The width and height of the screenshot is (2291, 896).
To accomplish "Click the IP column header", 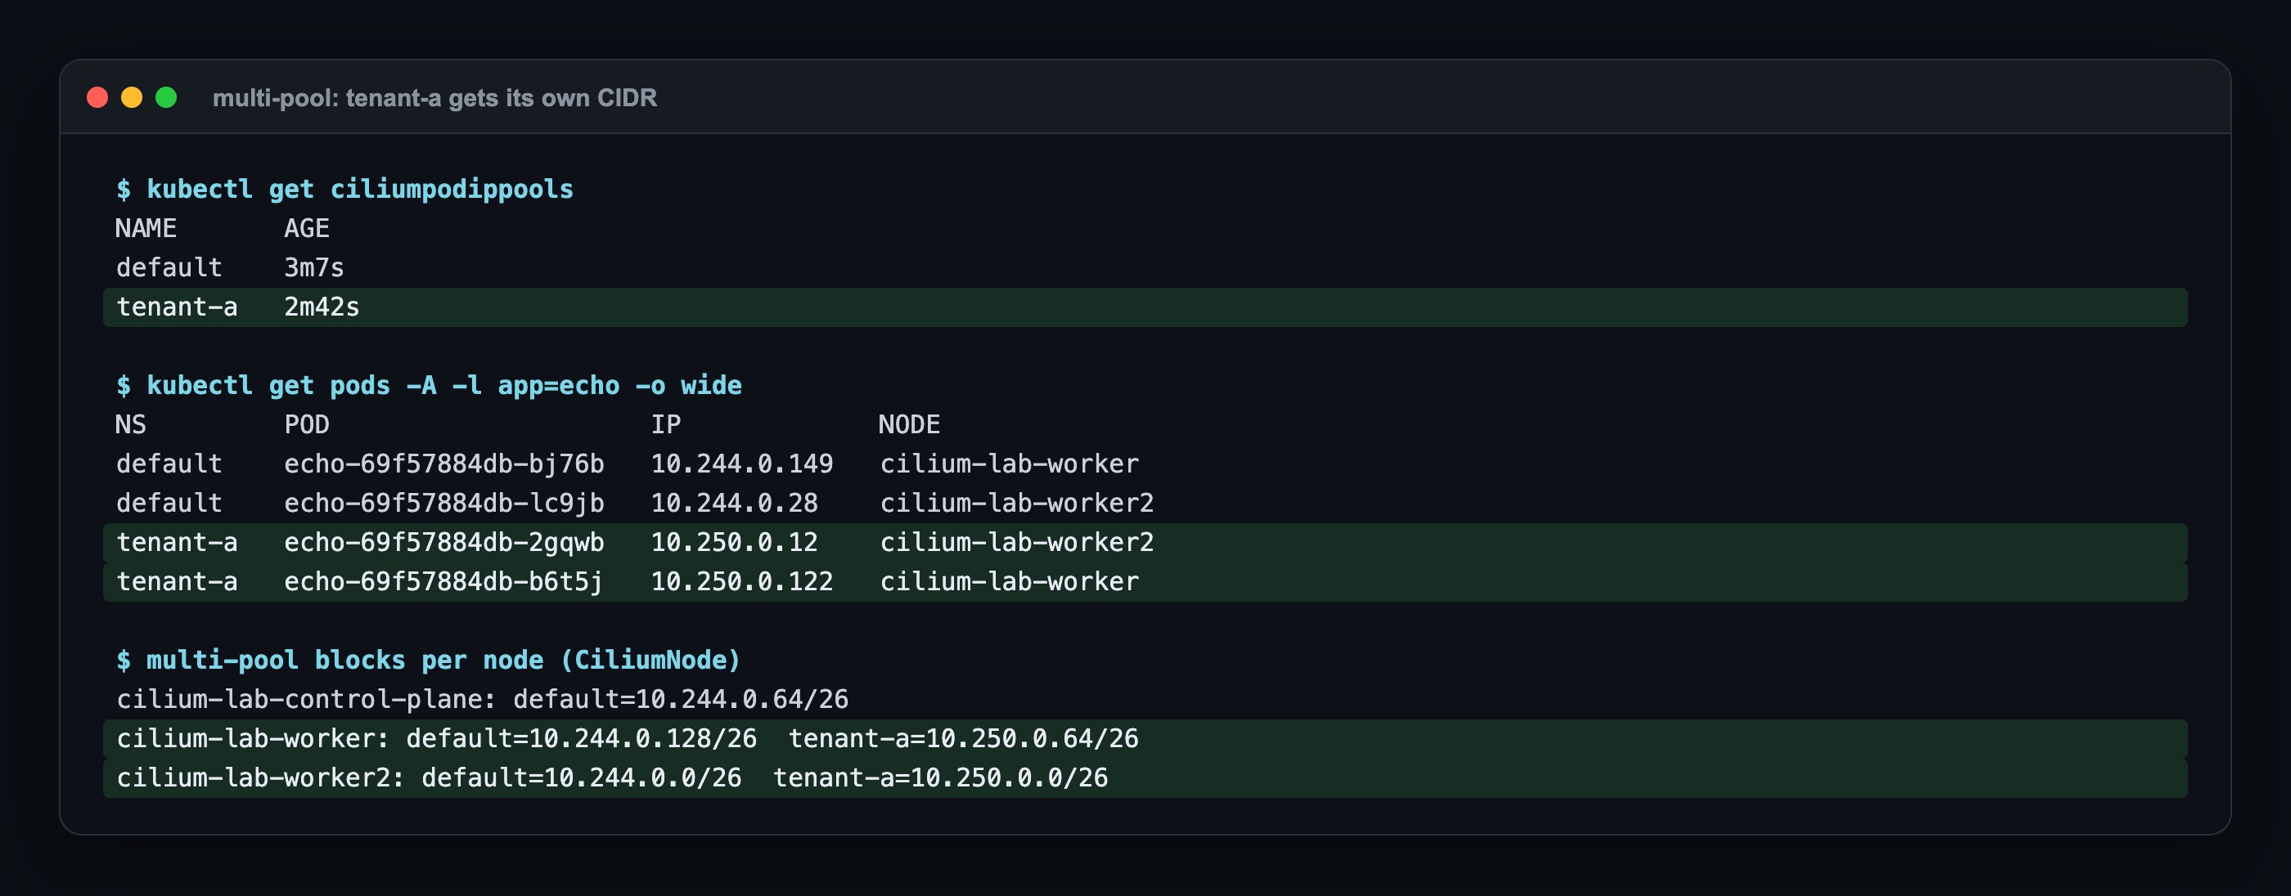I will (666, 424).
